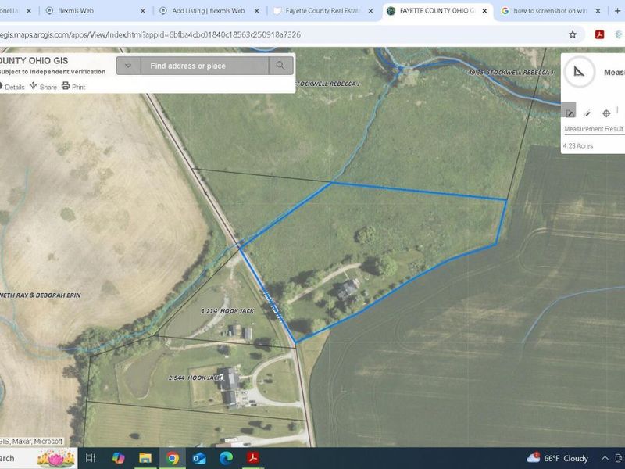Click the search magnifier button
This screenshot has height=469, width=625.
(x=280, y=66)
